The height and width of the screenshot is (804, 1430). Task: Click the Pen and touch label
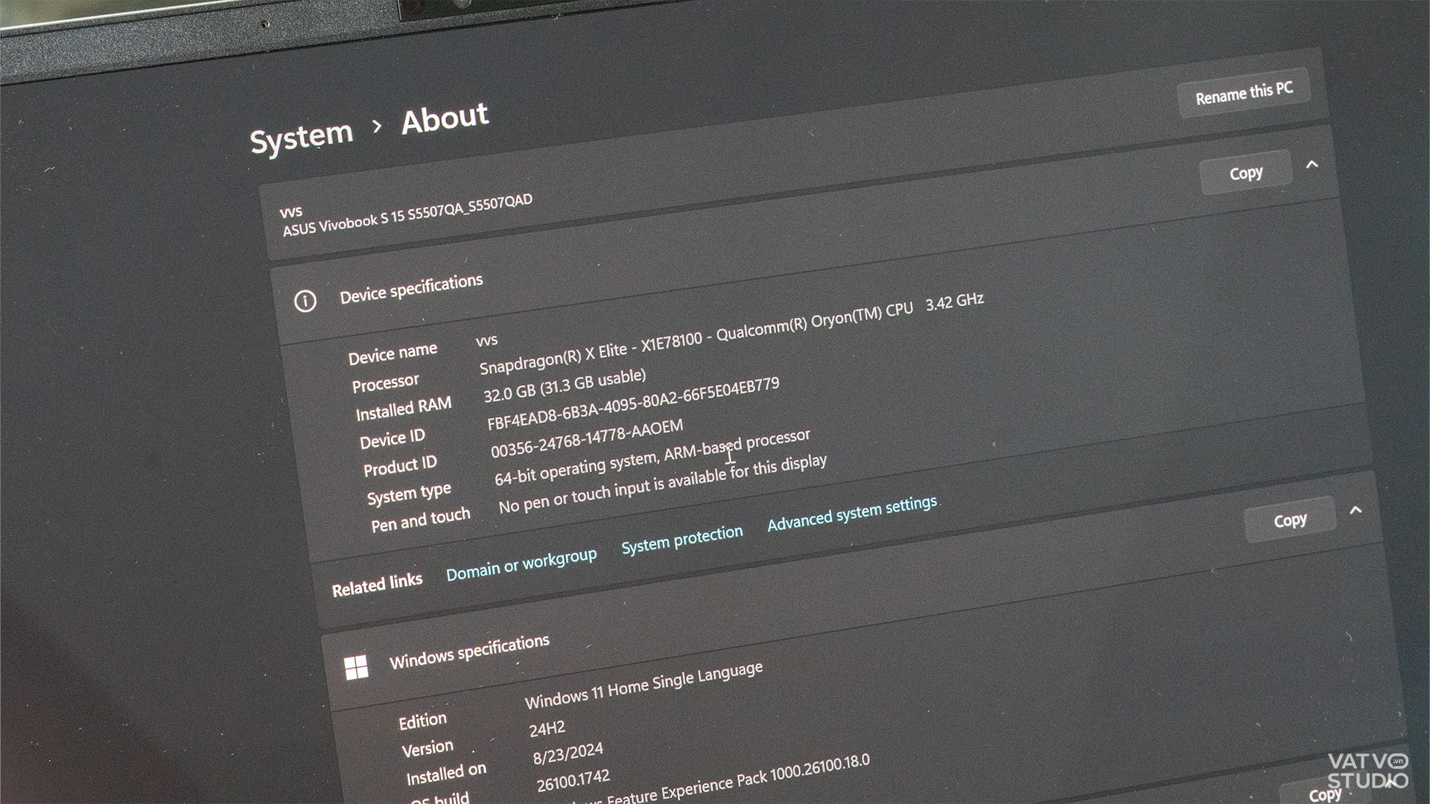click(x=421, y=520)
